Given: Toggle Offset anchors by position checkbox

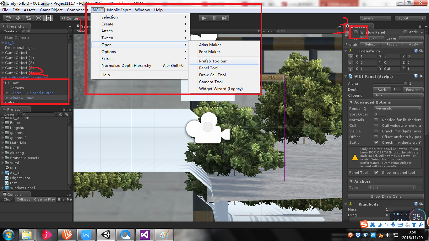Looking at the screenshot, I should 376,137.
